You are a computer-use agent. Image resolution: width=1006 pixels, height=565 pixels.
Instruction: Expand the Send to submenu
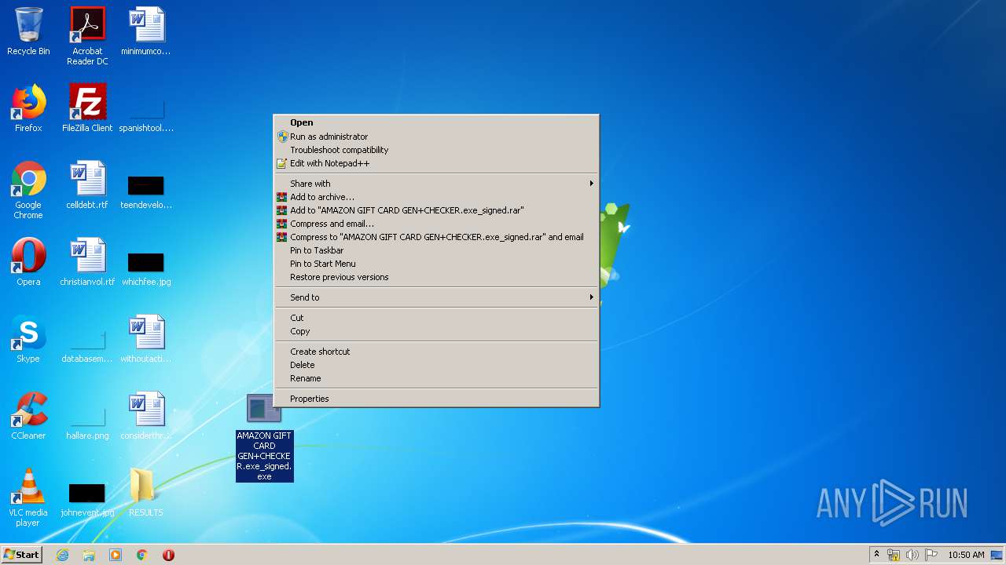pos(436,297)
